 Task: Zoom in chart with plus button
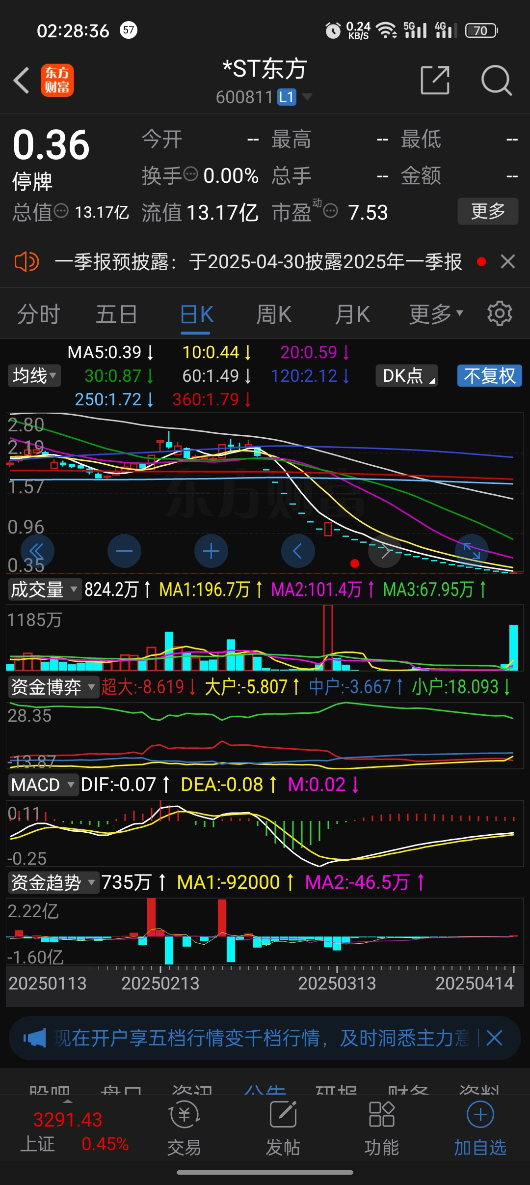click(211, 551)
